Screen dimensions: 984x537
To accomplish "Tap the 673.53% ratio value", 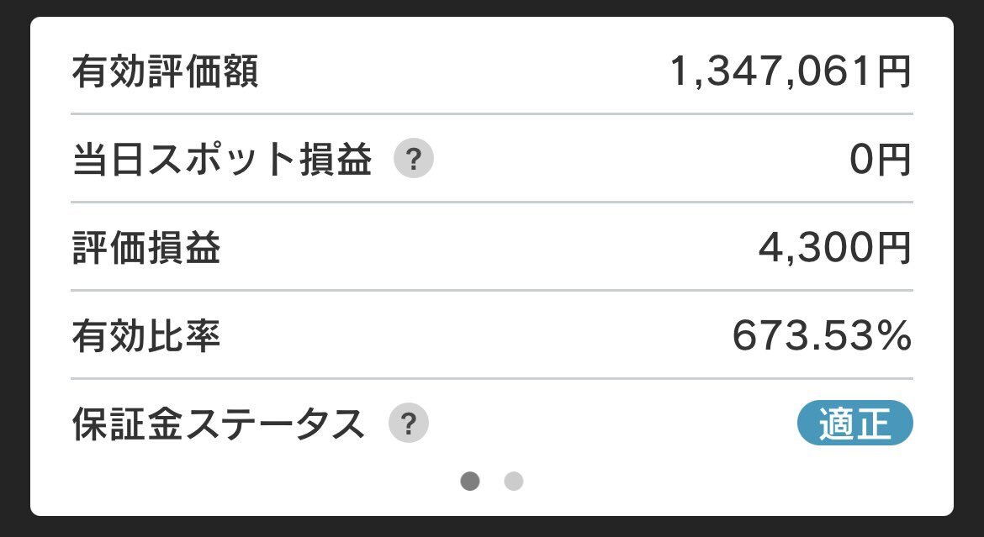I will [822, 335].
